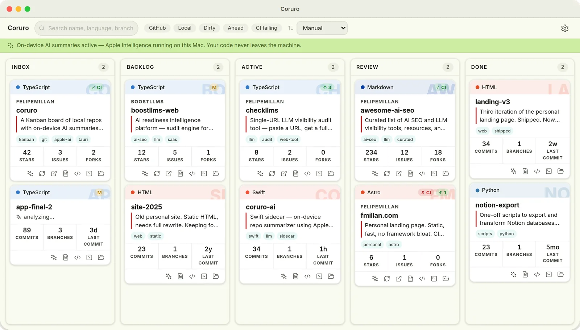Open coruro-ai in code editor
The height and width of the screenshot is (330, 580).
coord(307,276)
